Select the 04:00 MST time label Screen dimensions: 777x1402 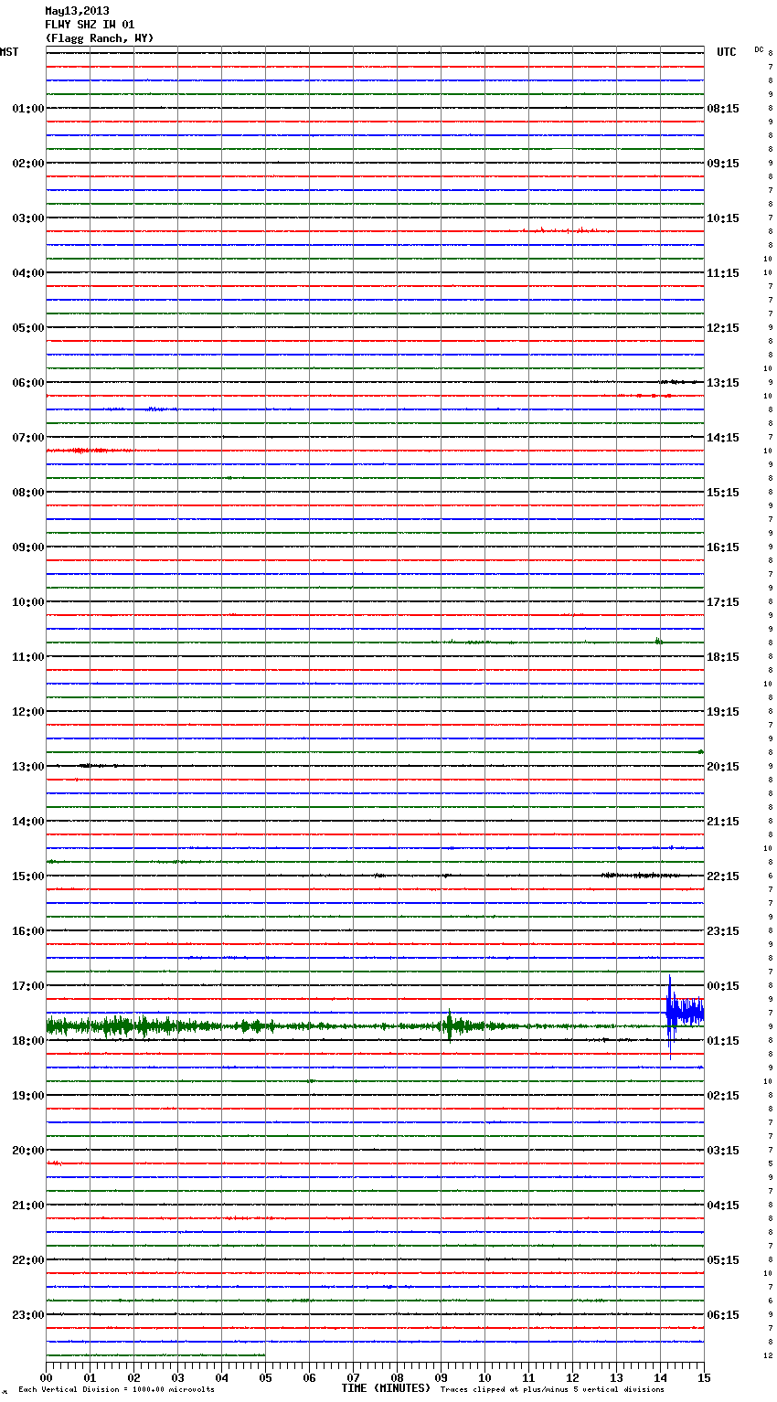coord(28,273)
